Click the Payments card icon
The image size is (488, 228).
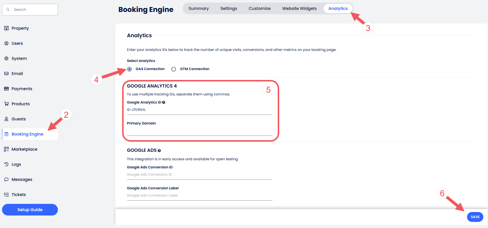tap(6, 89)
